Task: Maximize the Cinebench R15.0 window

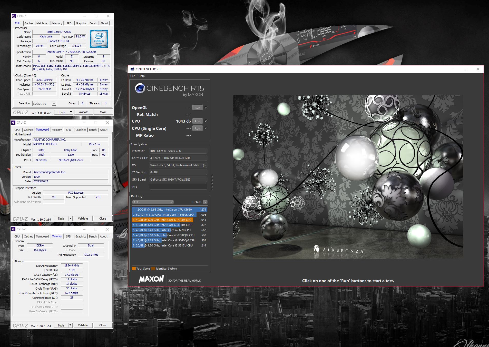Action: tap(466, 69)
